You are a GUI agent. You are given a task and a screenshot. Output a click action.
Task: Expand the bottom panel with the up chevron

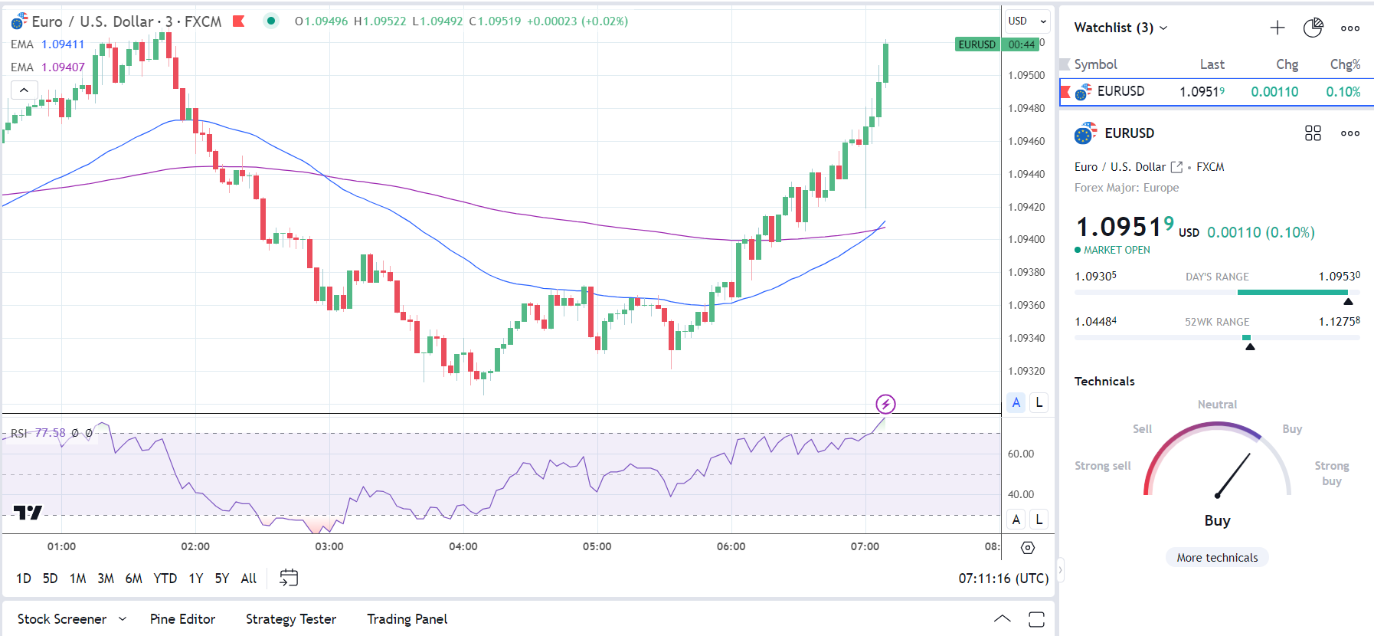coord(1002,619)
